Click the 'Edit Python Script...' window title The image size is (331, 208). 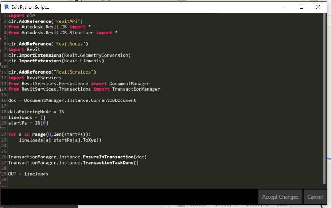click(30, 7)
